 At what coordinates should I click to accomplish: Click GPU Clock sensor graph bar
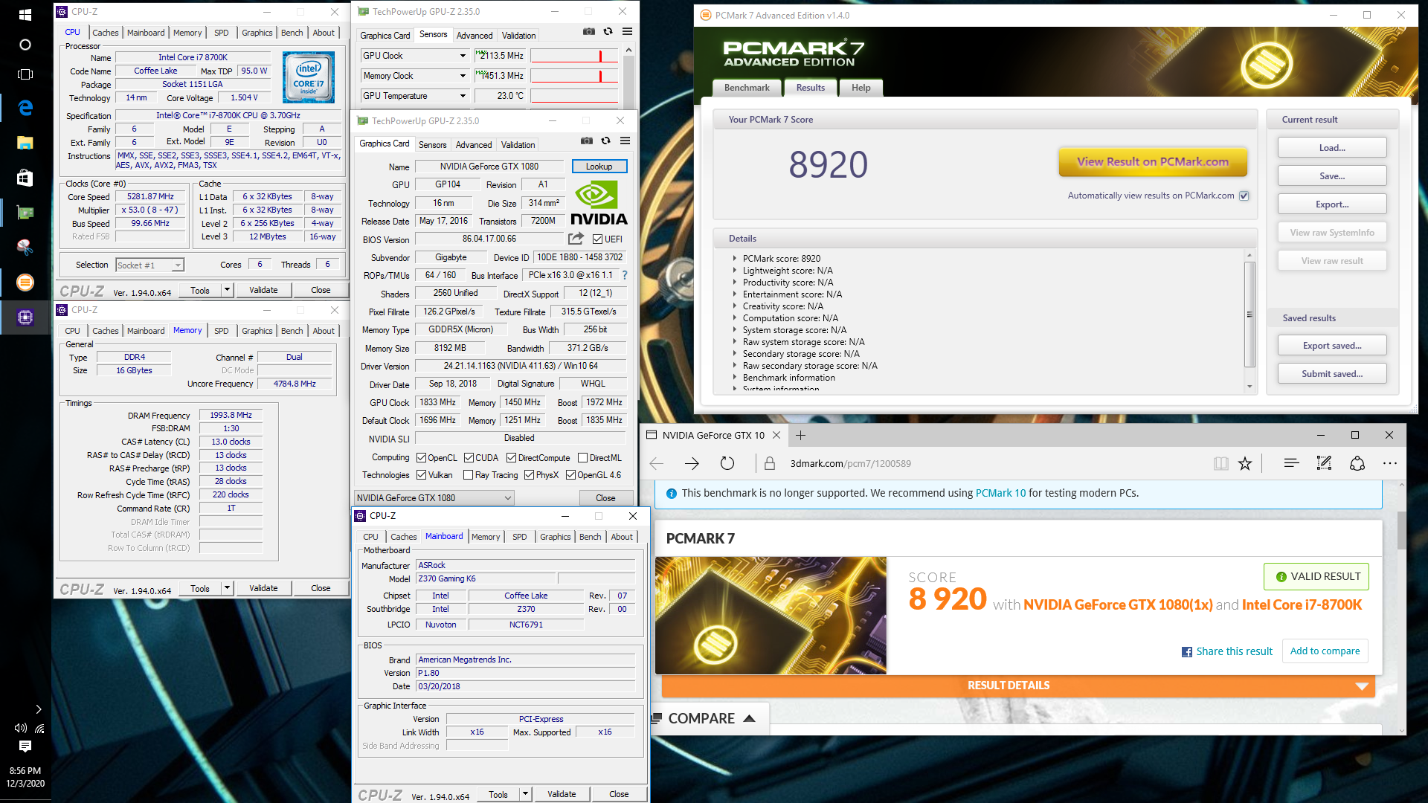(x=574, y=56)
